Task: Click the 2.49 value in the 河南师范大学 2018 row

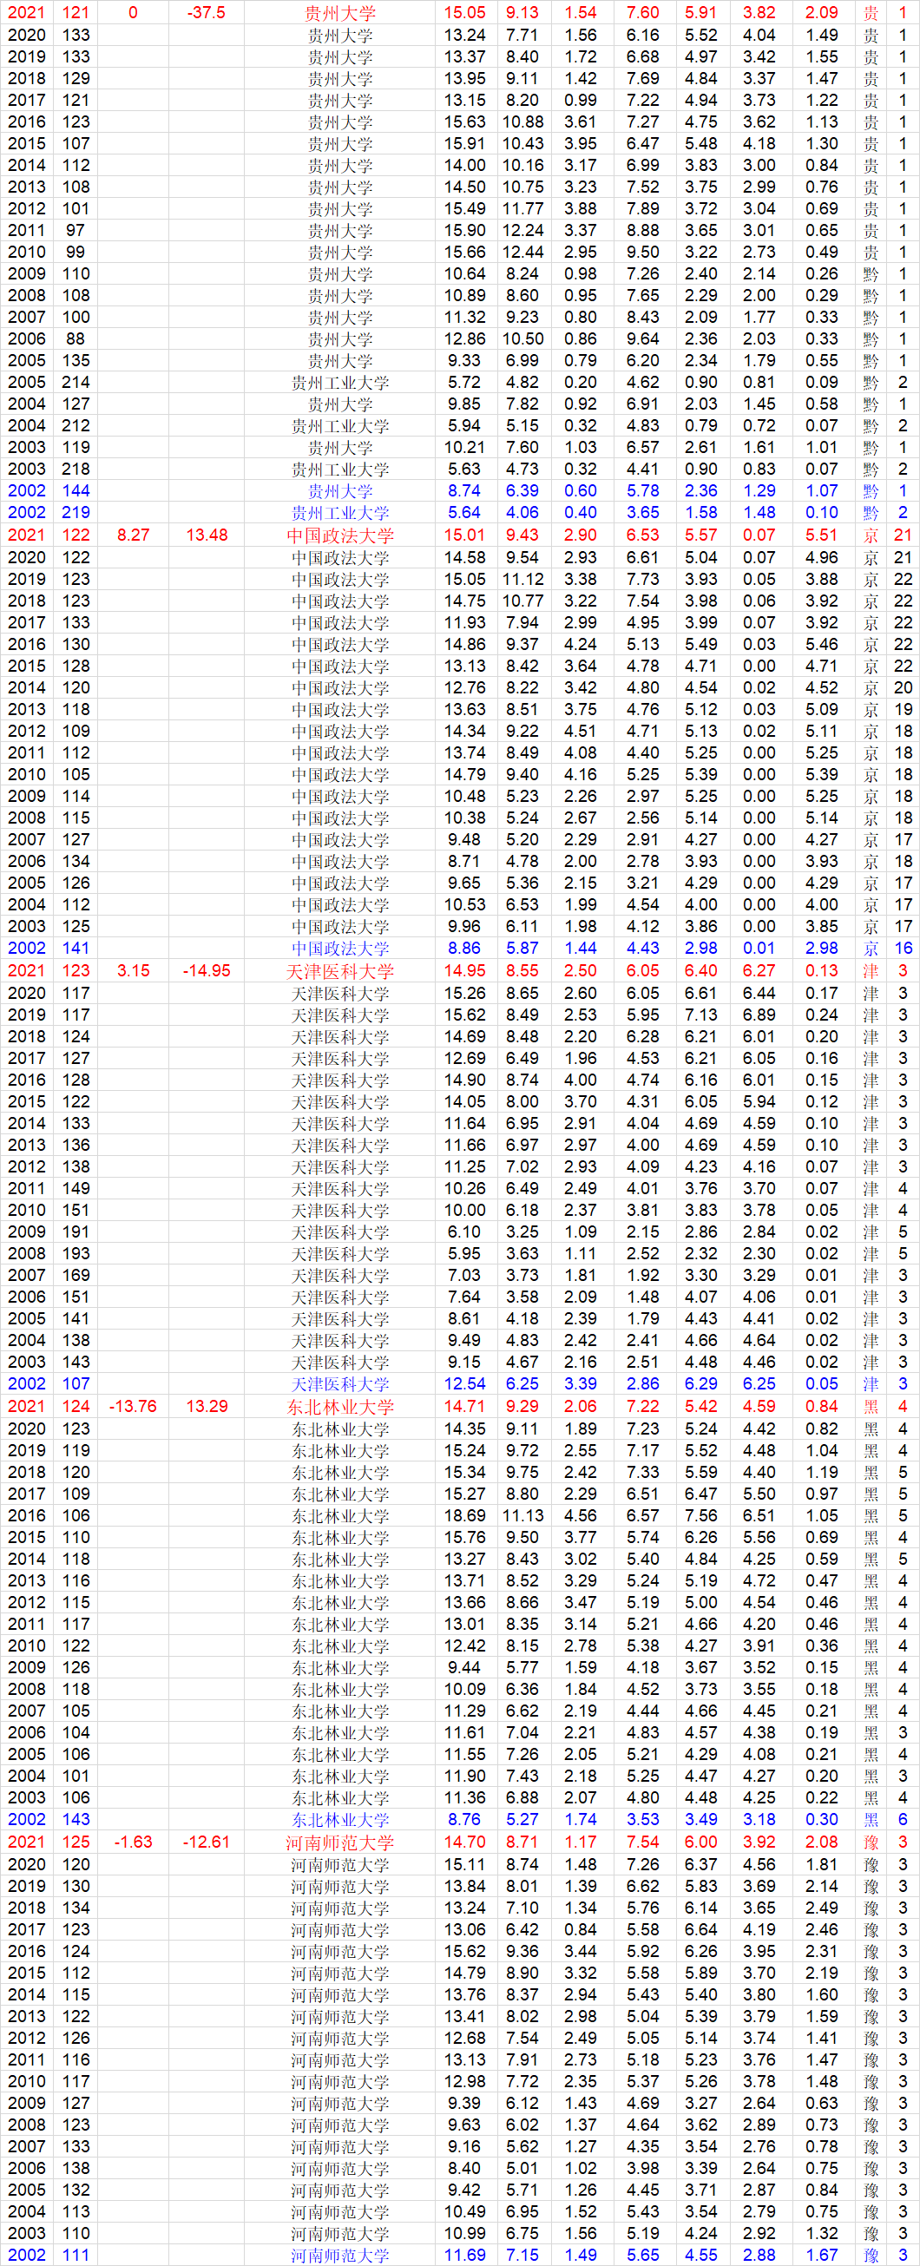Action: [822, 1907]
